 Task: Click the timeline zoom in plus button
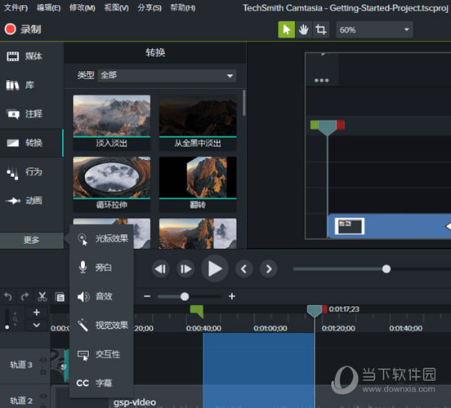pos(232,296)
